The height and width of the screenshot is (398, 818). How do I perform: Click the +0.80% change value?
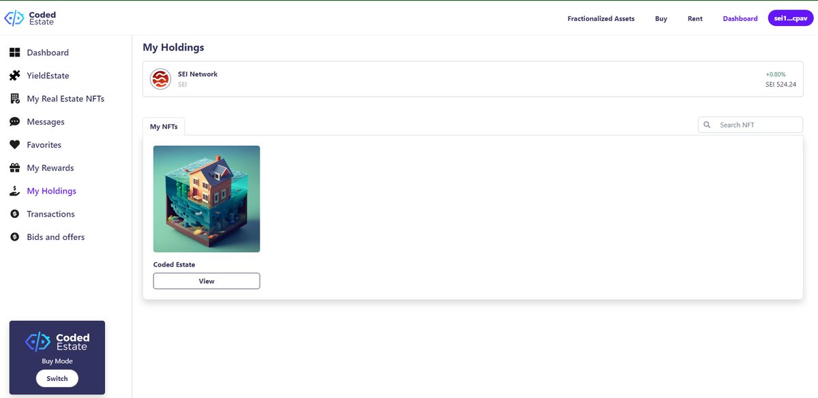click(776, 74)
